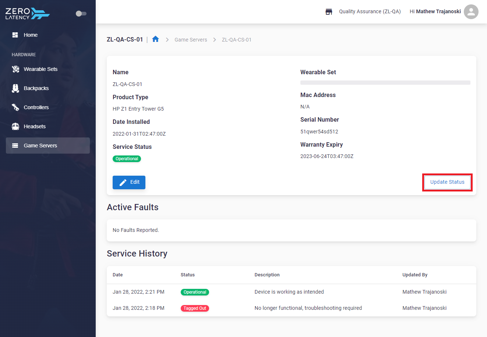Click the Game Servers breadcrumb link
The height and width of the screenshot is (337, 487).
(191, 40)
